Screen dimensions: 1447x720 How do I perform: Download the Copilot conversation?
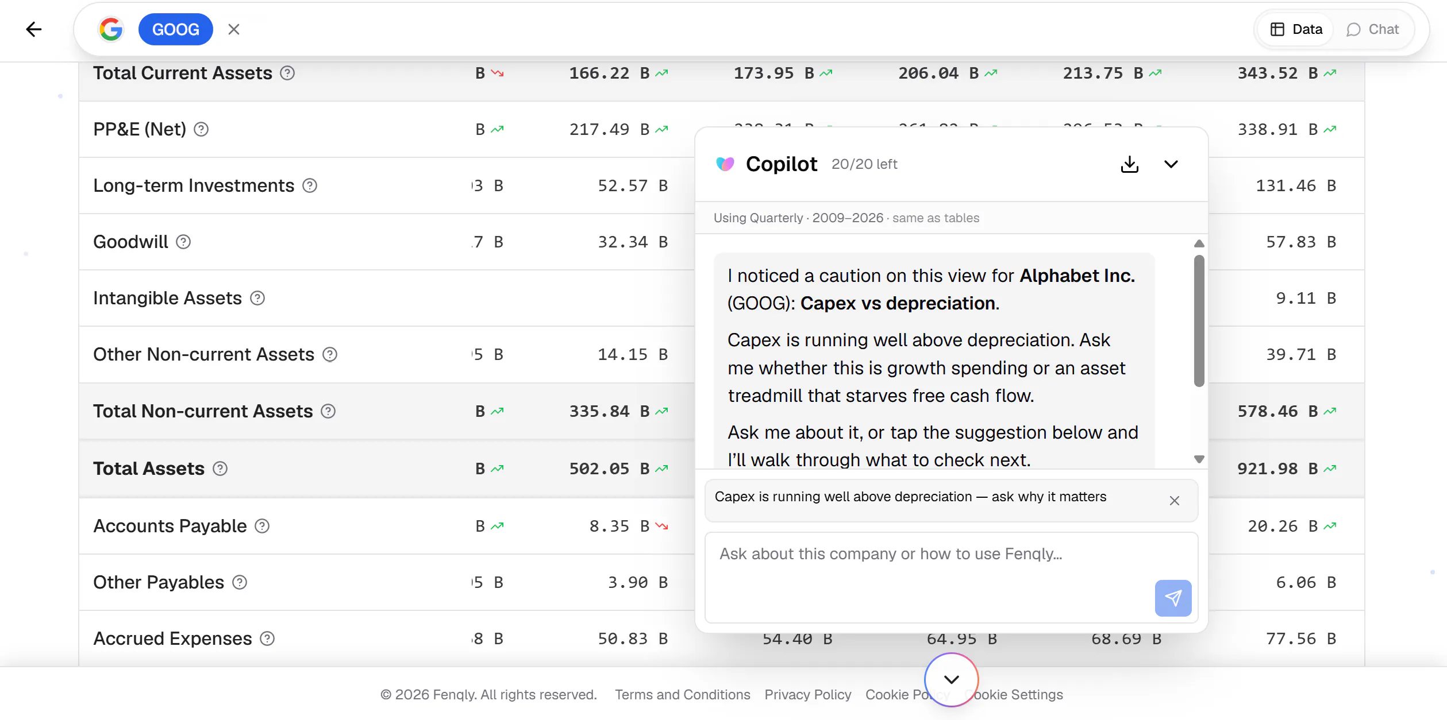pyautogui.click(x=1129, y=164)
